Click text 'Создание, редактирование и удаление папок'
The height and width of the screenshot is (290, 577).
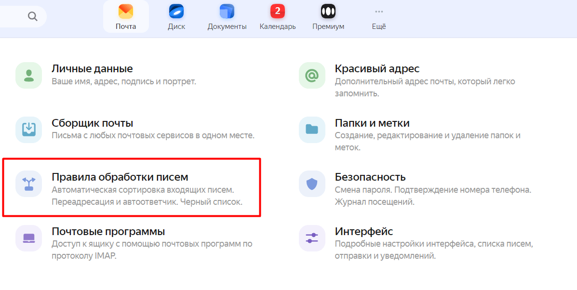(424, 136)
